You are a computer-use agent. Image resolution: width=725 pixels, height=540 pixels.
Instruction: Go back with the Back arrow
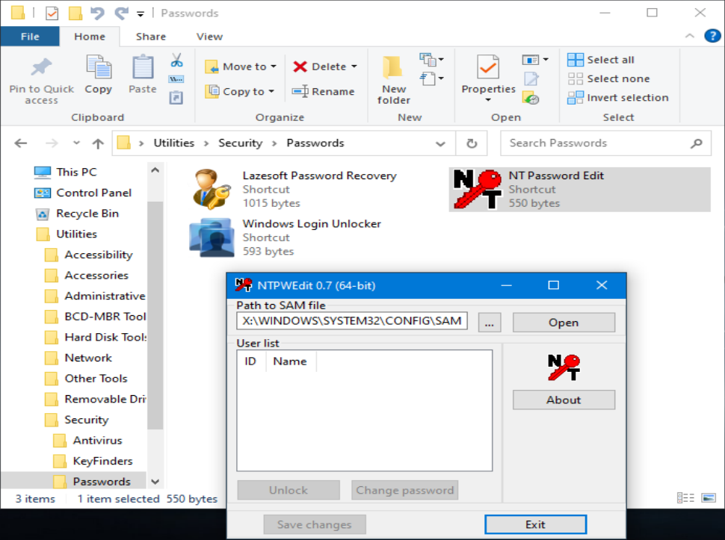click(x=21, y=143)
